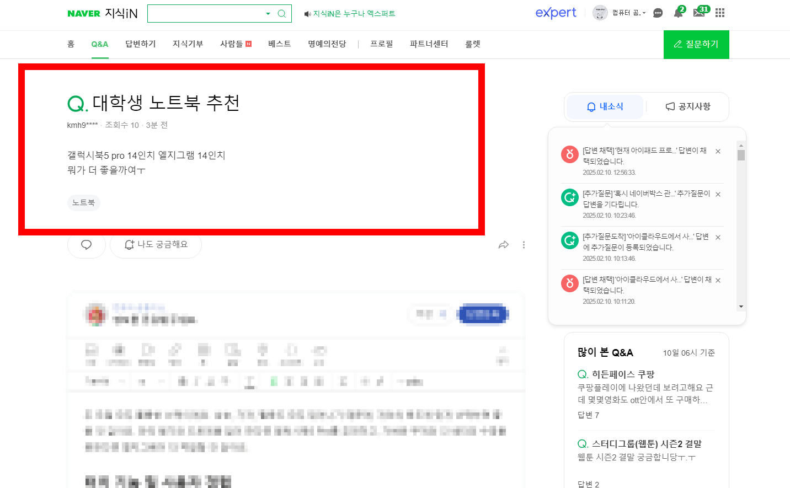Dismiss the '혹시 네이버박스 관' notification
The width and height of the screenshot is (790, 488).
[718, 194]
